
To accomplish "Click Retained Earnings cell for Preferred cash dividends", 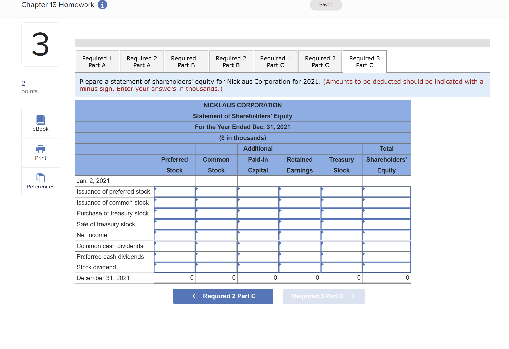I will [300, 257].
